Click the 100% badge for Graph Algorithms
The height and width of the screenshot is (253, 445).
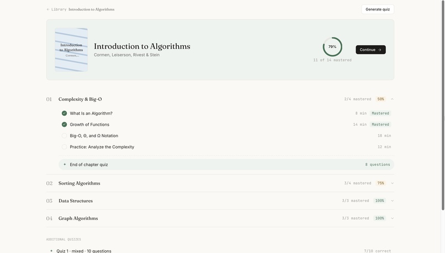(379, 218)
